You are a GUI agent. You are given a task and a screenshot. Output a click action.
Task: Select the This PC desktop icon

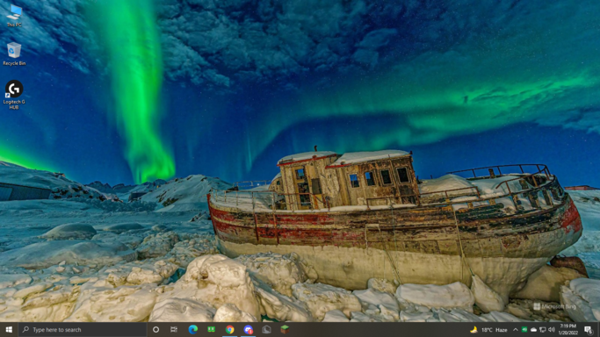pyautogui.click(x=14, y=16)
